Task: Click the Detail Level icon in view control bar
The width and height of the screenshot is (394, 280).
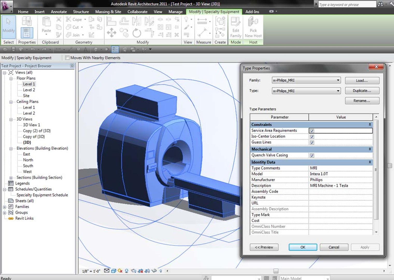Action: pyautogui.click(x=107, y=271)
